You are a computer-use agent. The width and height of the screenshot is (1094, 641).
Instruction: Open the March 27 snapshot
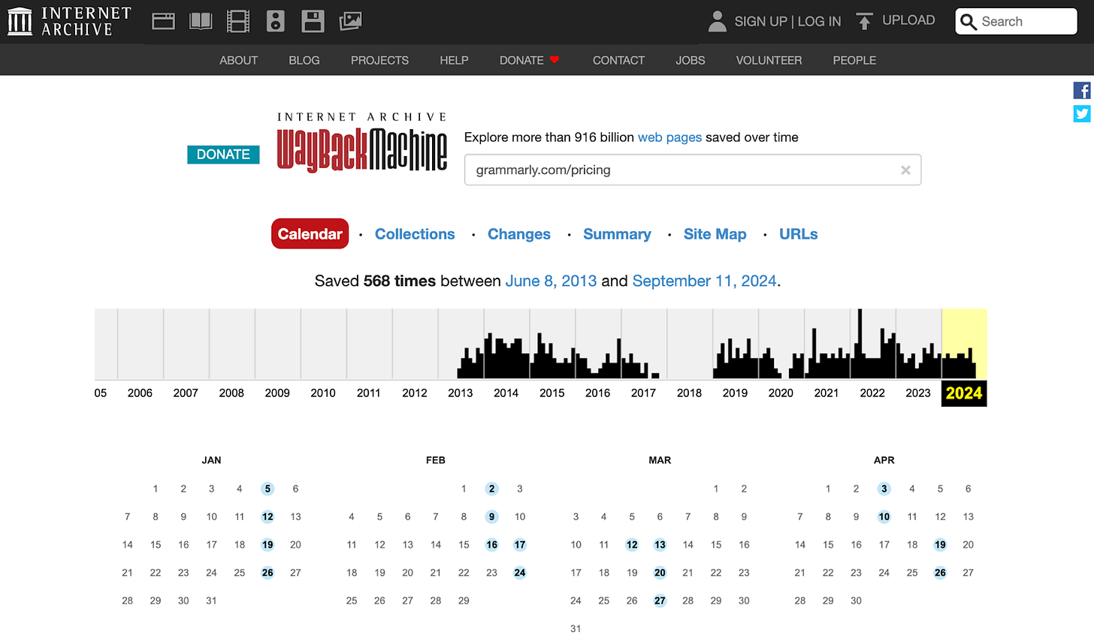[x=660, y=600]
